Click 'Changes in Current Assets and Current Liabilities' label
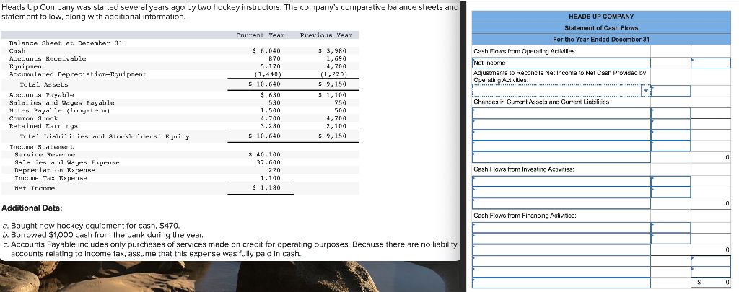This screenshot has height=292, width=739. (x=541, y=101)
